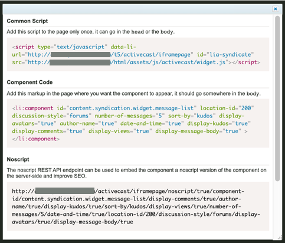Click "/activecast/iframepage/noscript/true/component-" text
The height and width of the screenshot is (243, 285).
click(x=169, y=191)
